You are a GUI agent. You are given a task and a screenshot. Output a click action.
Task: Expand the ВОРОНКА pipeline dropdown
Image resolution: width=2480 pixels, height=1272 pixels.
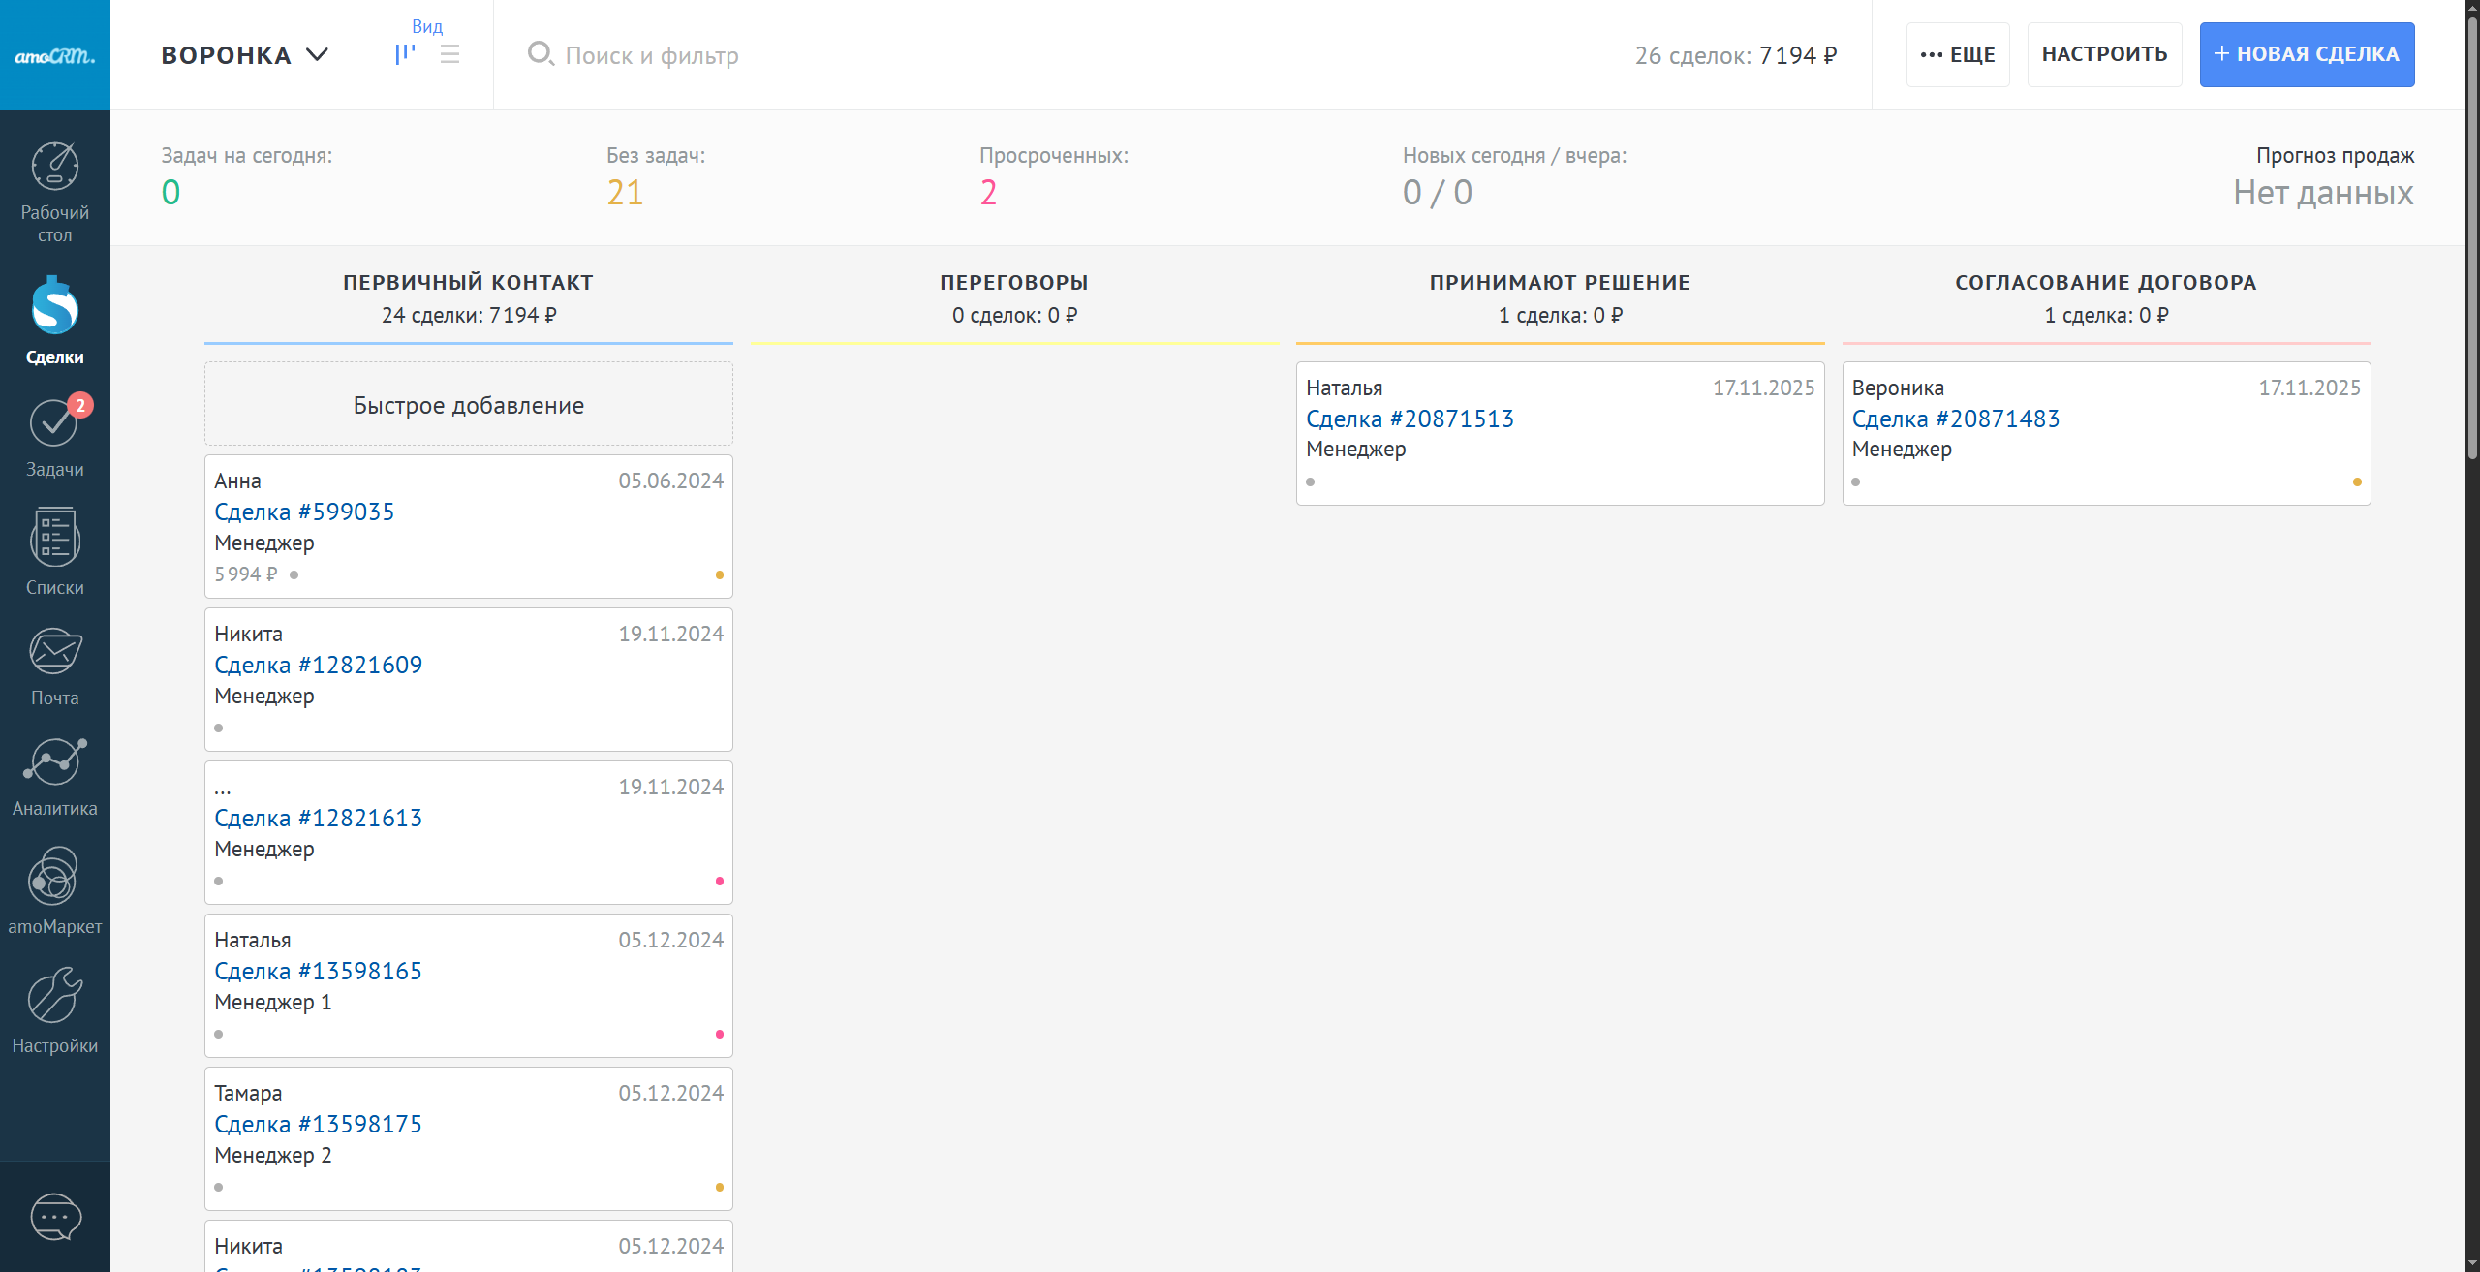(x=245, y=55)
